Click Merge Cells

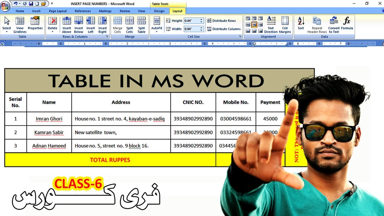pos(118,25)
